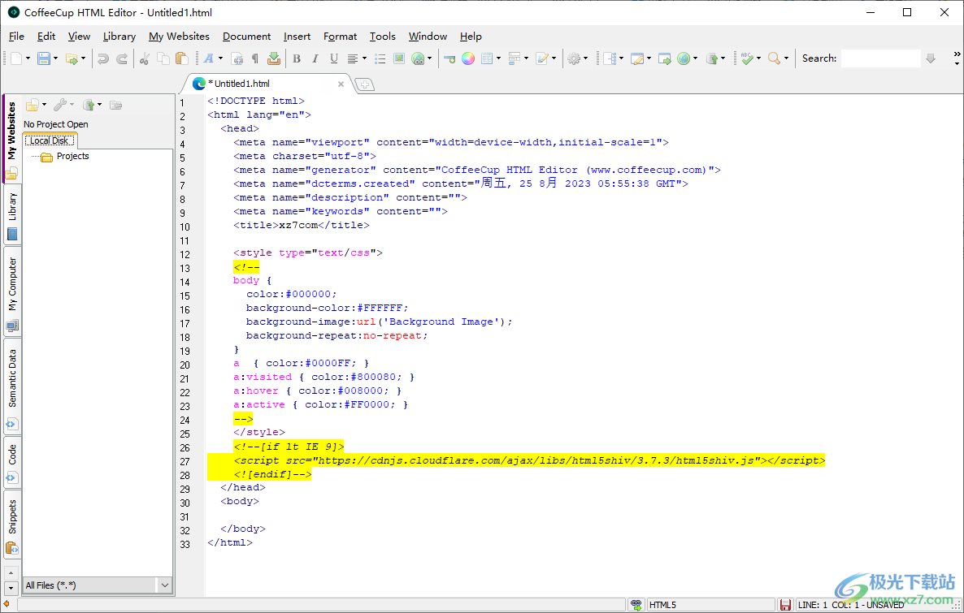Screen dimensions: 964x613
Task: Switch to the Code side tab
Action: pyautogui.click(x=12, y=462)
